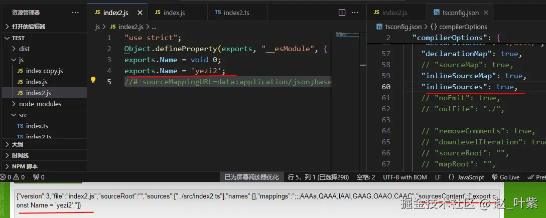Click the "use strict" line of code

pos(153,38)
